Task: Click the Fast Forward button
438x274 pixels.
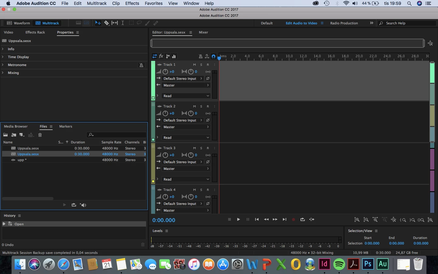Action: 275,220
